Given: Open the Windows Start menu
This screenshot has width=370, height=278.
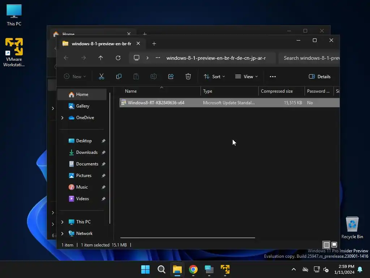Looking at the screenshot, I should click(145, 269).
